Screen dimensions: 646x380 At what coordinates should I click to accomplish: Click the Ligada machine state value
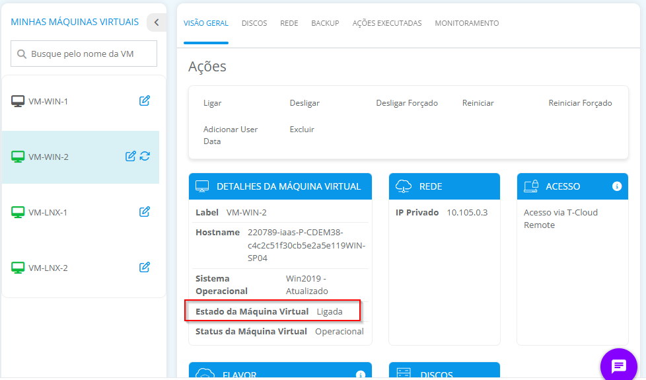(330, 311)
